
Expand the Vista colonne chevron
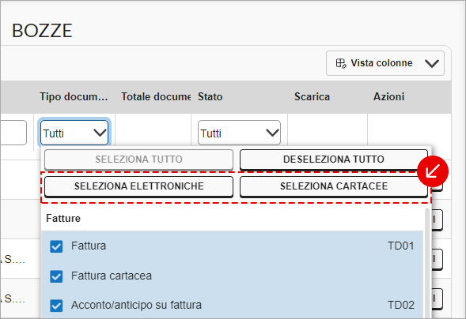[431, 63]
